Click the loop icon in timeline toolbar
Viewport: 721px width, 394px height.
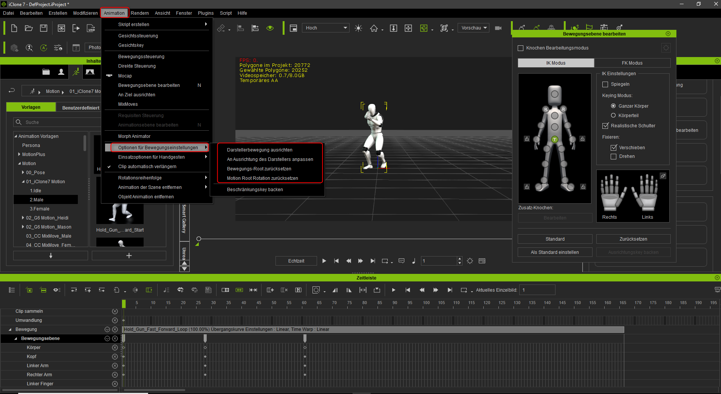[464, 290]
